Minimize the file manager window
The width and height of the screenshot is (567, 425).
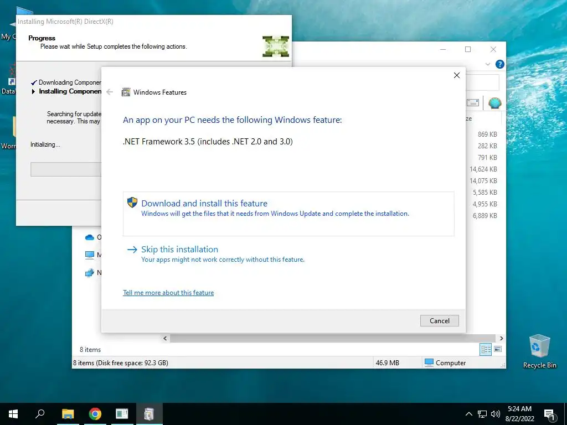[x=443, y=49]
